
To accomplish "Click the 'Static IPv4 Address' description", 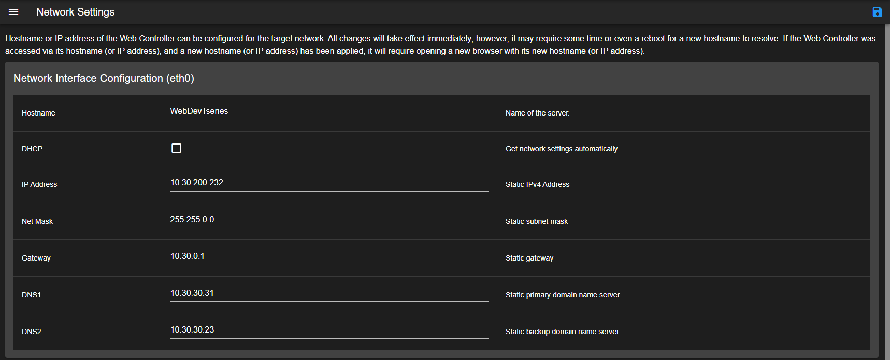I will (x=537, y=184).
